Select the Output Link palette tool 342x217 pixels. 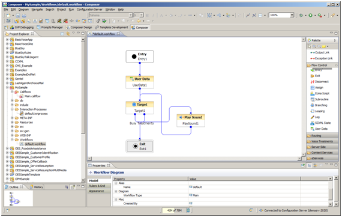320,52
